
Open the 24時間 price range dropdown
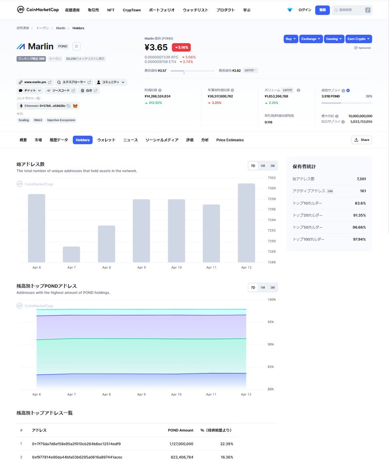(x=250, y=70)
